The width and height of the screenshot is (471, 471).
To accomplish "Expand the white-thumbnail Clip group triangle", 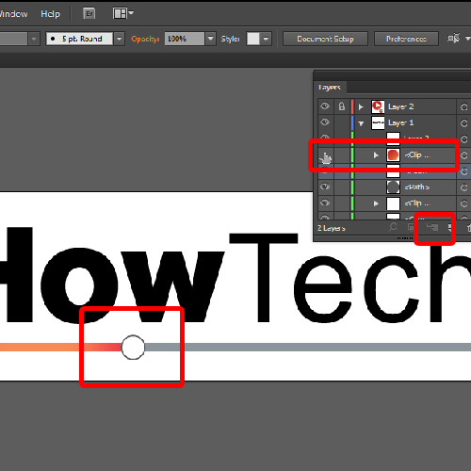I will point(376,203).
